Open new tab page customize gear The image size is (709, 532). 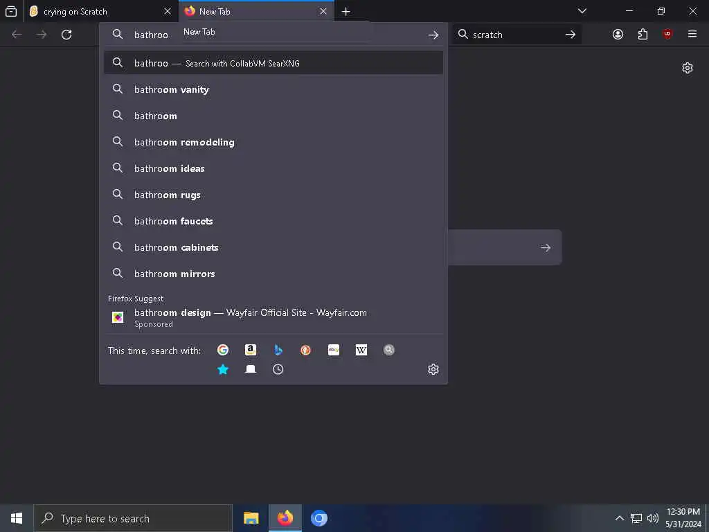(x=688, y=68)
